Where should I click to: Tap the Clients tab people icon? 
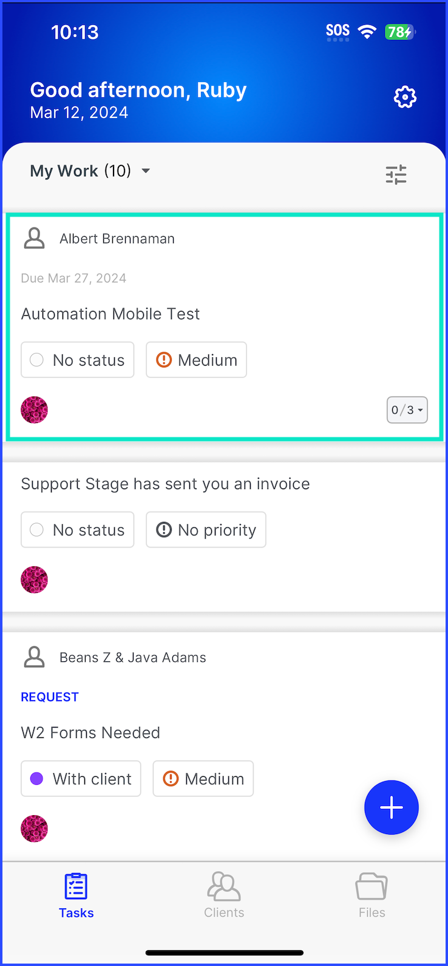tap(224, 886)
